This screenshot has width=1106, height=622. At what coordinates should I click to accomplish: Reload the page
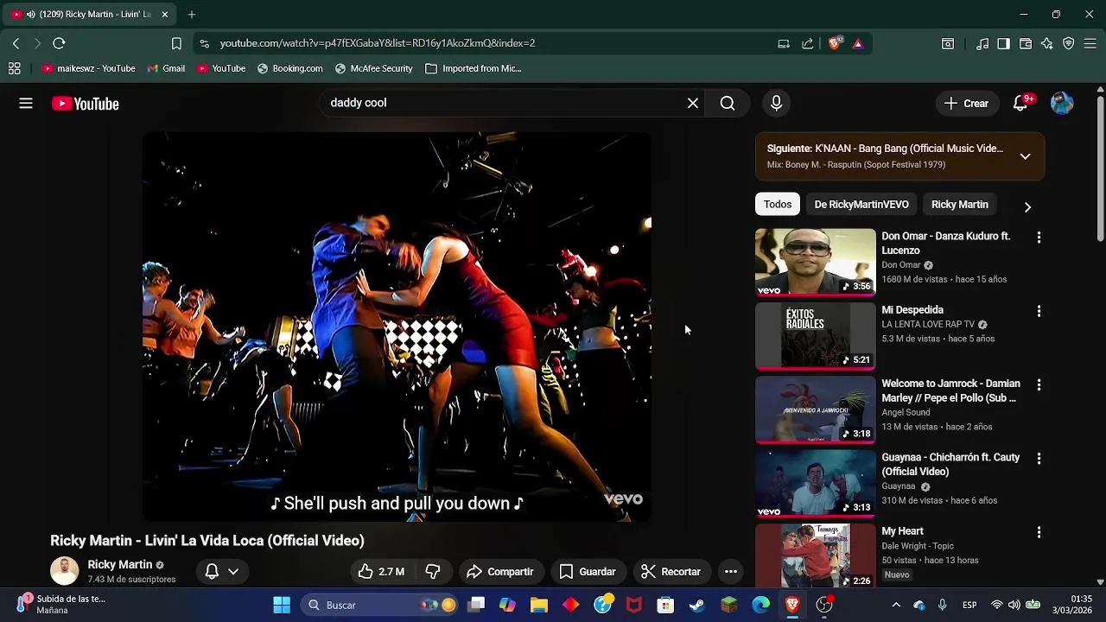[x=59, y=43]
